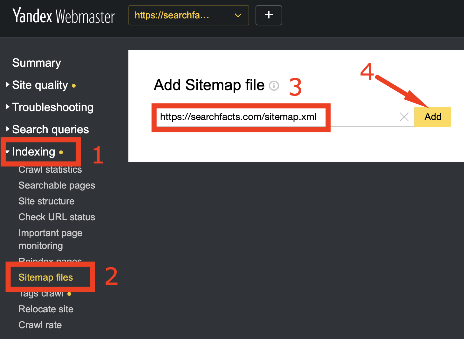Open Important page monitoring
Viewport: 464px width, 339px height.
coord(51,239)
